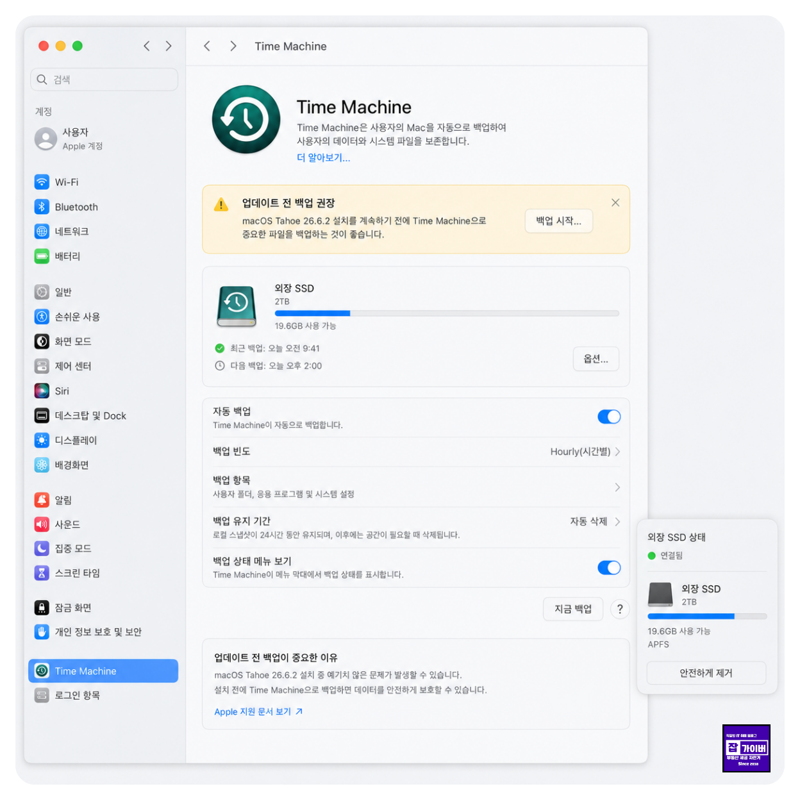Go back with sidebar back chevron

pos(147,46)
